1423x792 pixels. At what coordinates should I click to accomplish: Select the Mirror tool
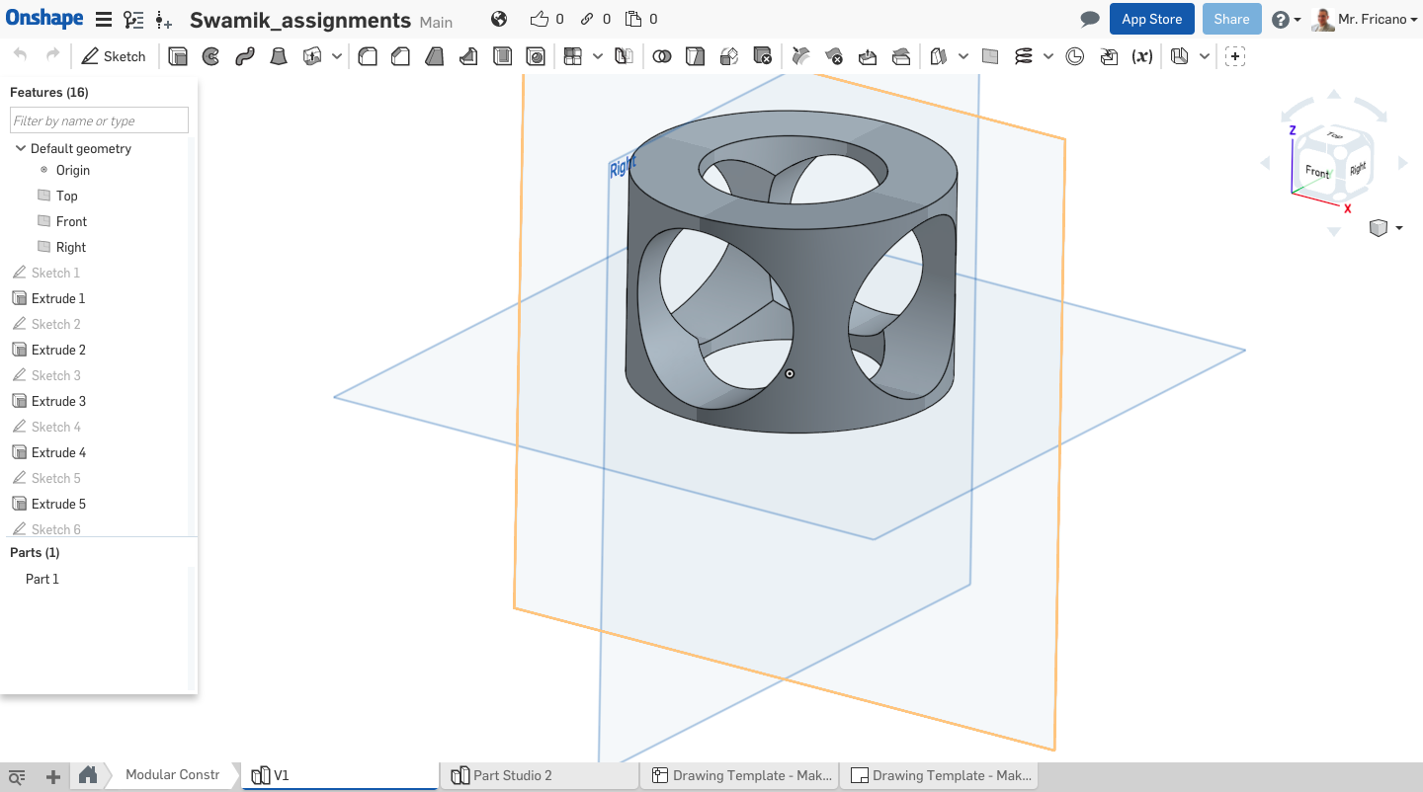pyautogui.click(x=624, y=56)
